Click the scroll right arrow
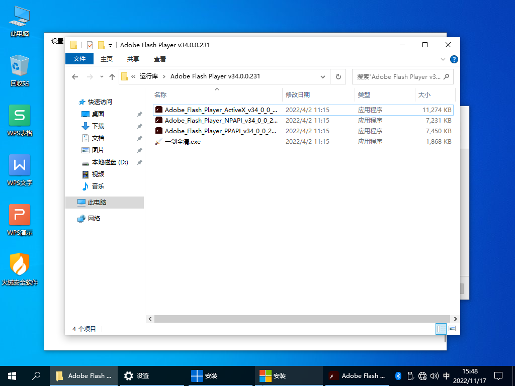The width and height of the screenshot is (515, 386). [455, 319]
